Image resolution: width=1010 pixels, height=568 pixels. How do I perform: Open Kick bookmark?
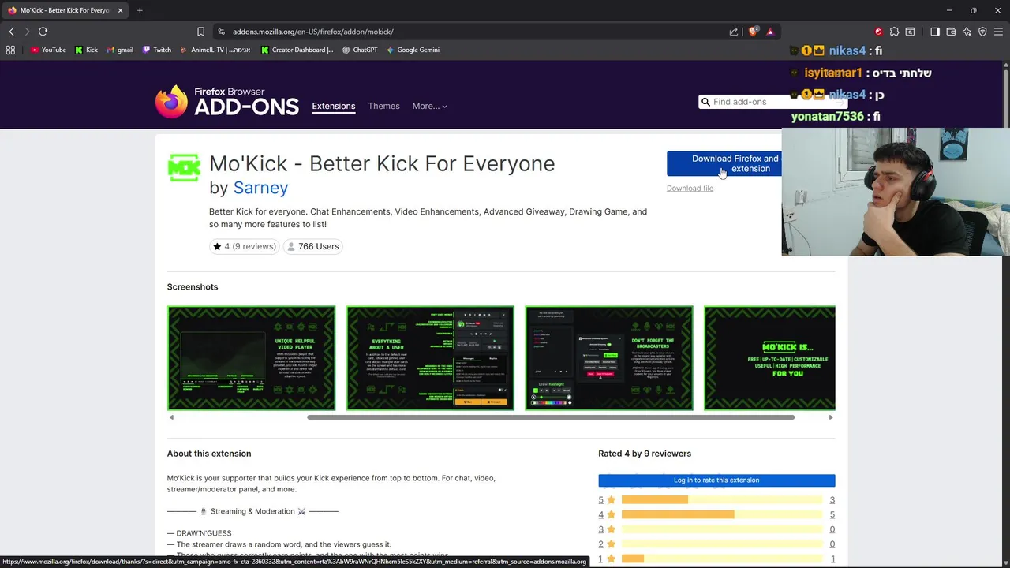[x=87, y=50]
